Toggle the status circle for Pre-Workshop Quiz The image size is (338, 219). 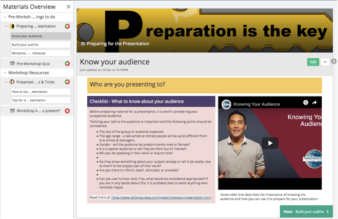pos(67,63)
